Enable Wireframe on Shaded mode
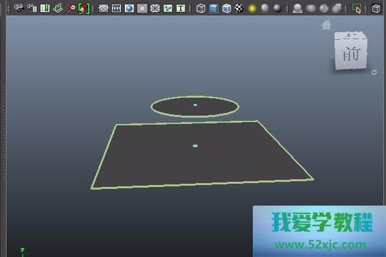386x257 pixels. click(x=226, y=8)
